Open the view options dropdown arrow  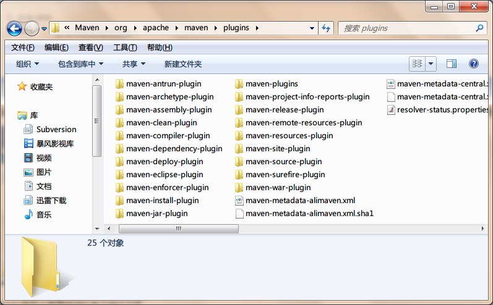pos(431,64)
